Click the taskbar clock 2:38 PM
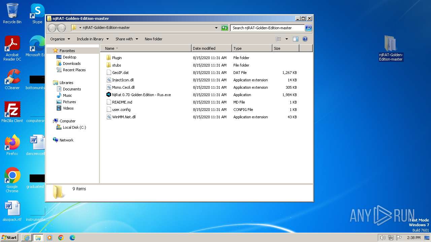Screen dimensions: 431x242 click(413, 238)
